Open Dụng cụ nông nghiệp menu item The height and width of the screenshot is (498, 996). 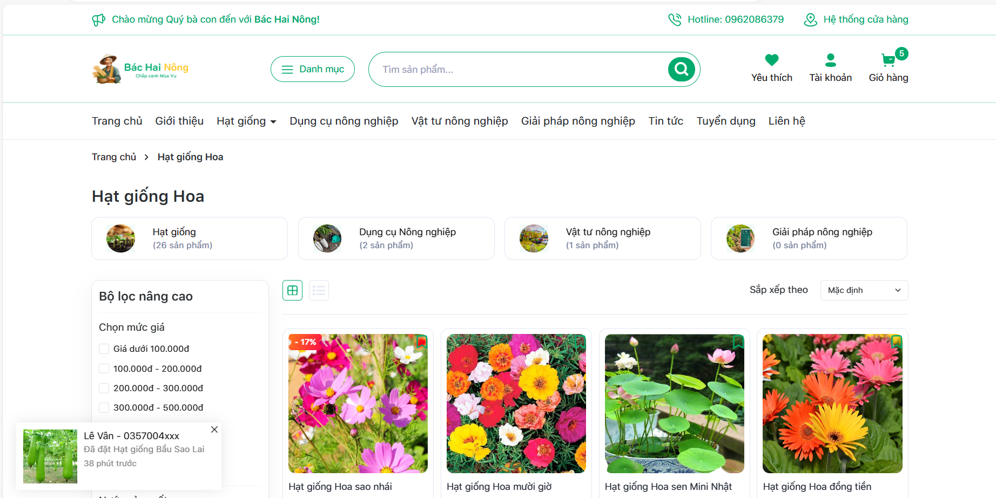pos(344,121)
